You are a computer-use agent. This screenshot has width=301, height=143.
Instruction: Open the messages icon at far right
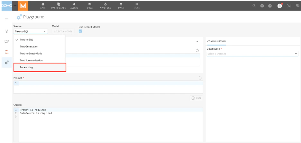[x=297, y=6]
